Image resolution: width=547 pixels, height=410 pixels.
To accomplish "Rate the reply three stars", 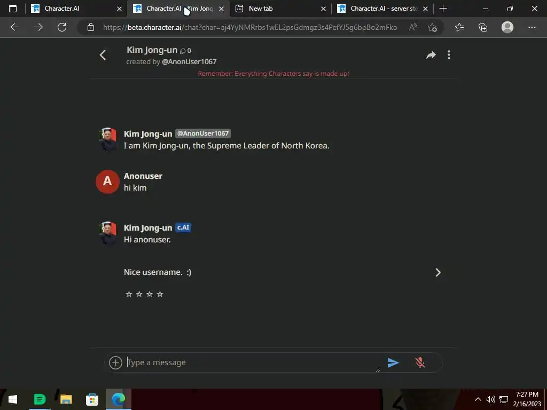I will tap(150, 294).
